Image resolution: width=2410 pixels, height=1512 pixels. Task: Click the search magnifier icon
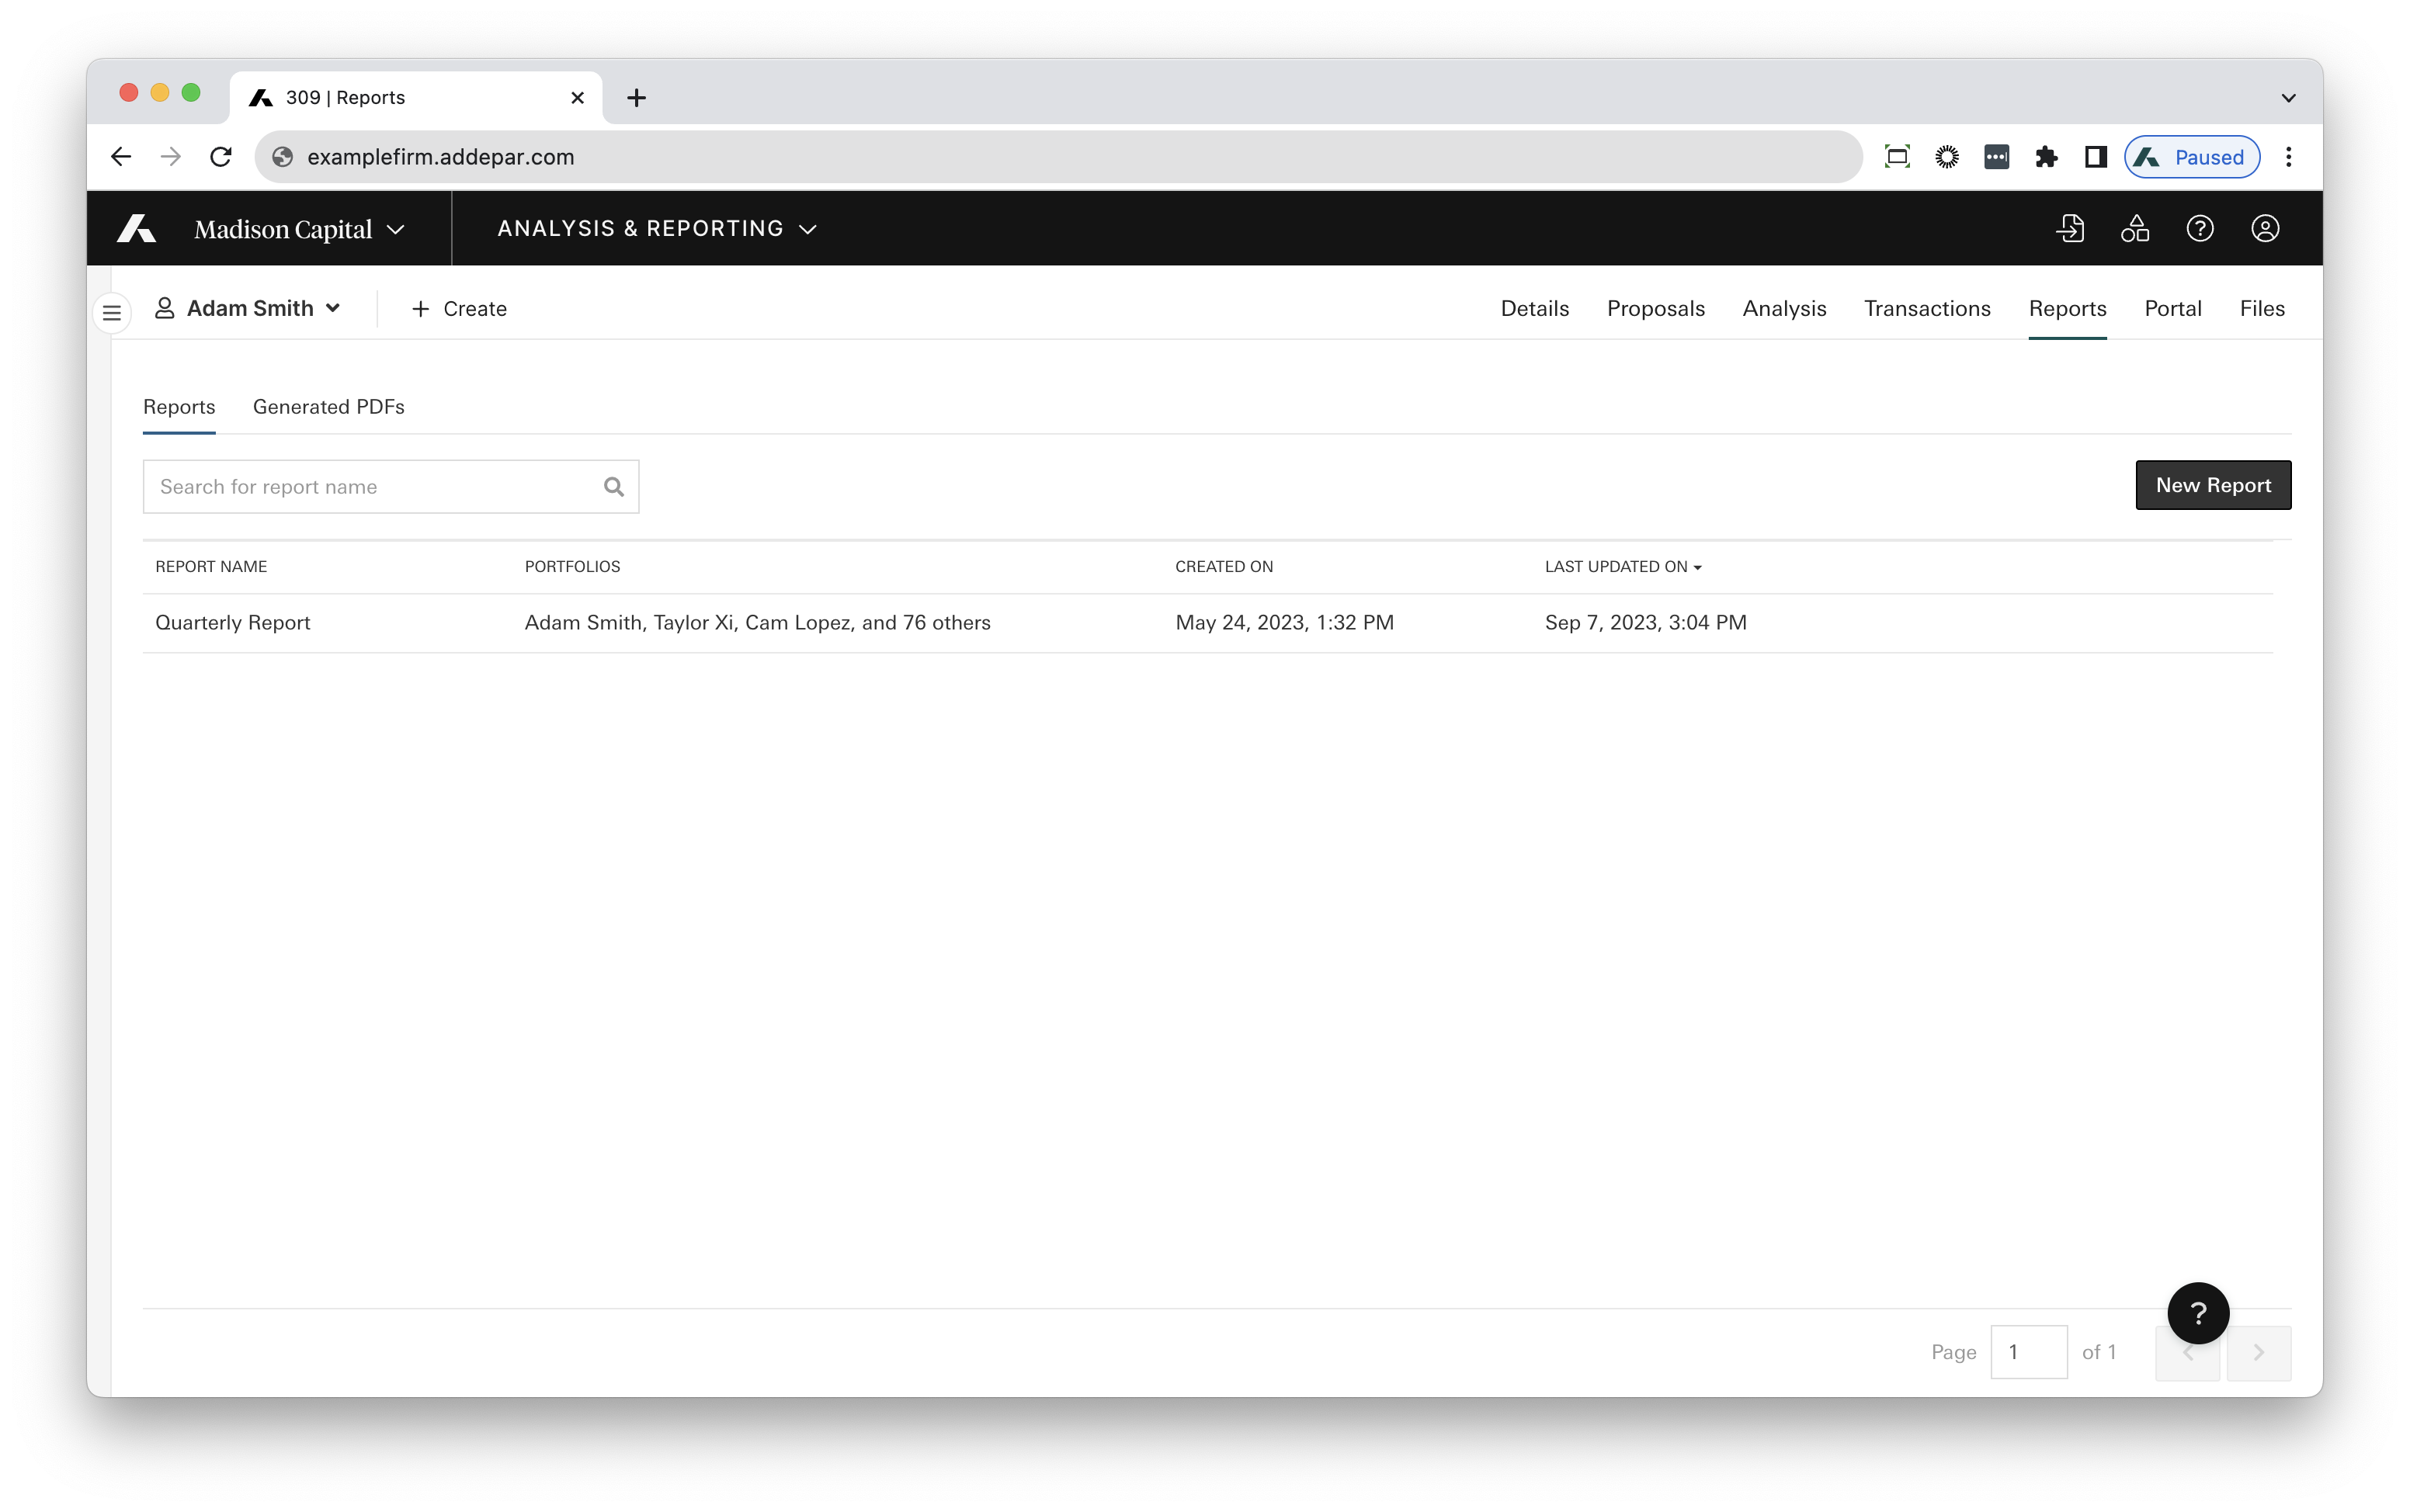pos(614,487)
